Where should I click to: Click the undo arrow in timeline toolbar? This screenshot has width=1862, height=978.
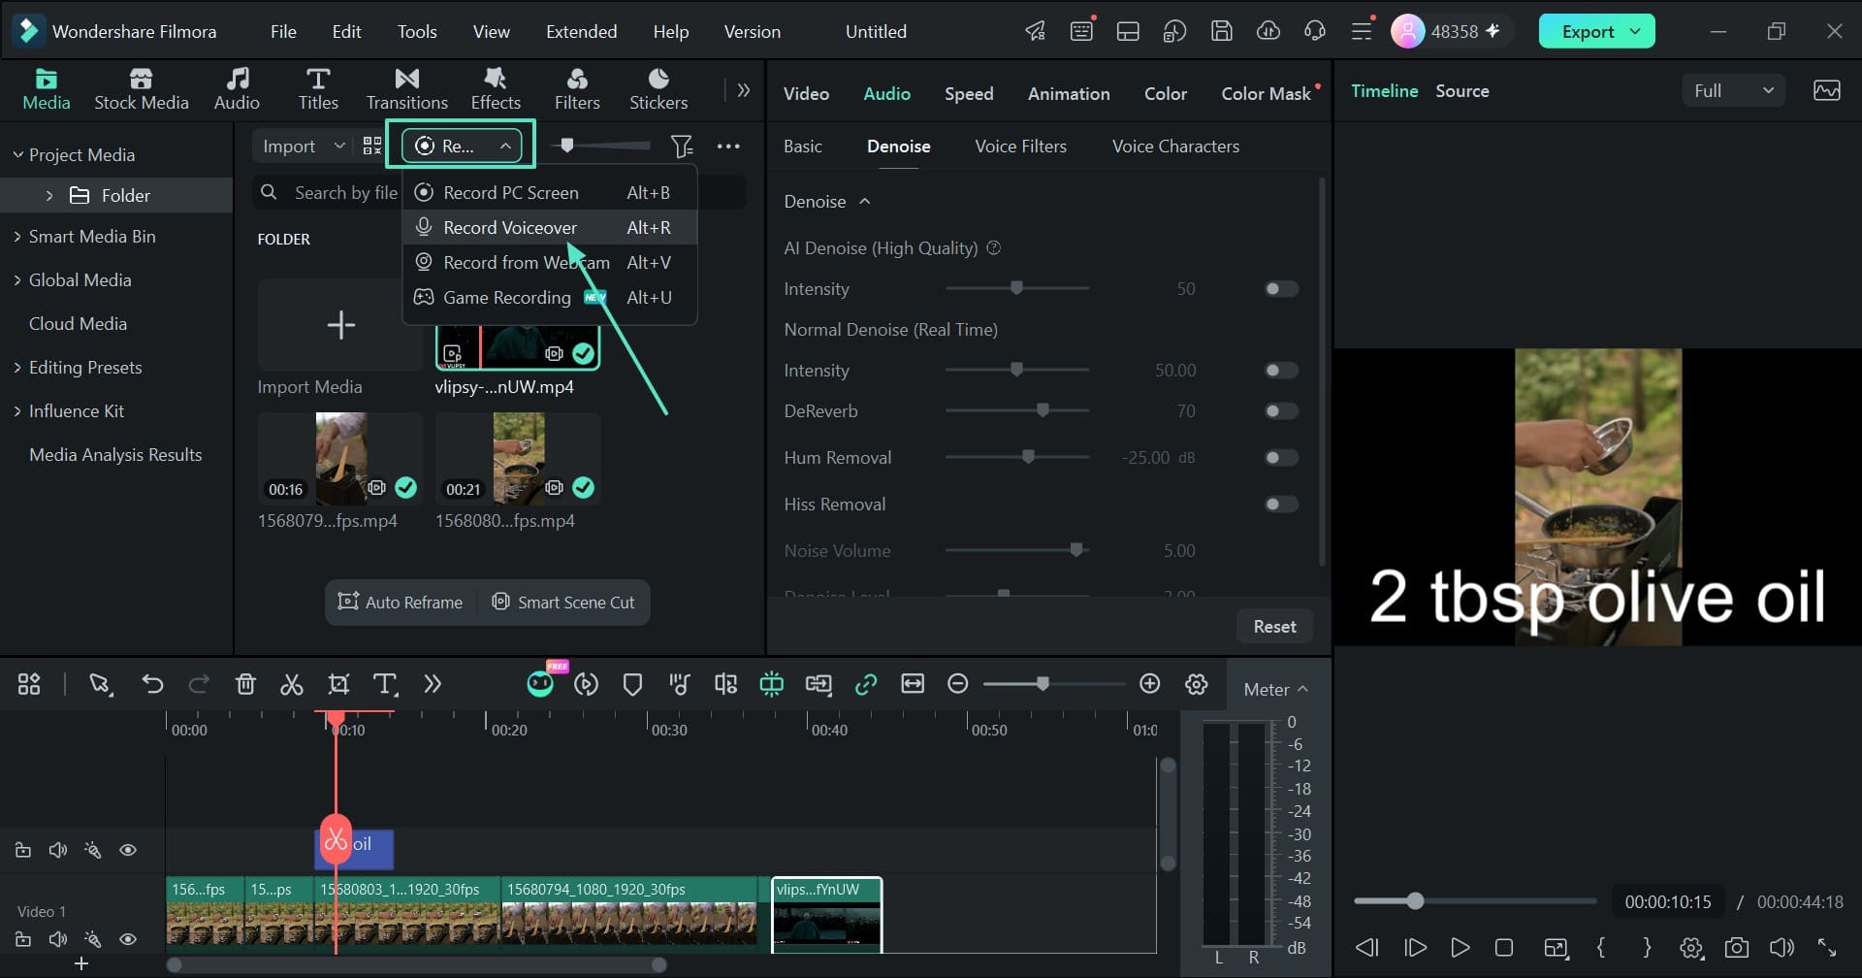[x=152, y=685]
